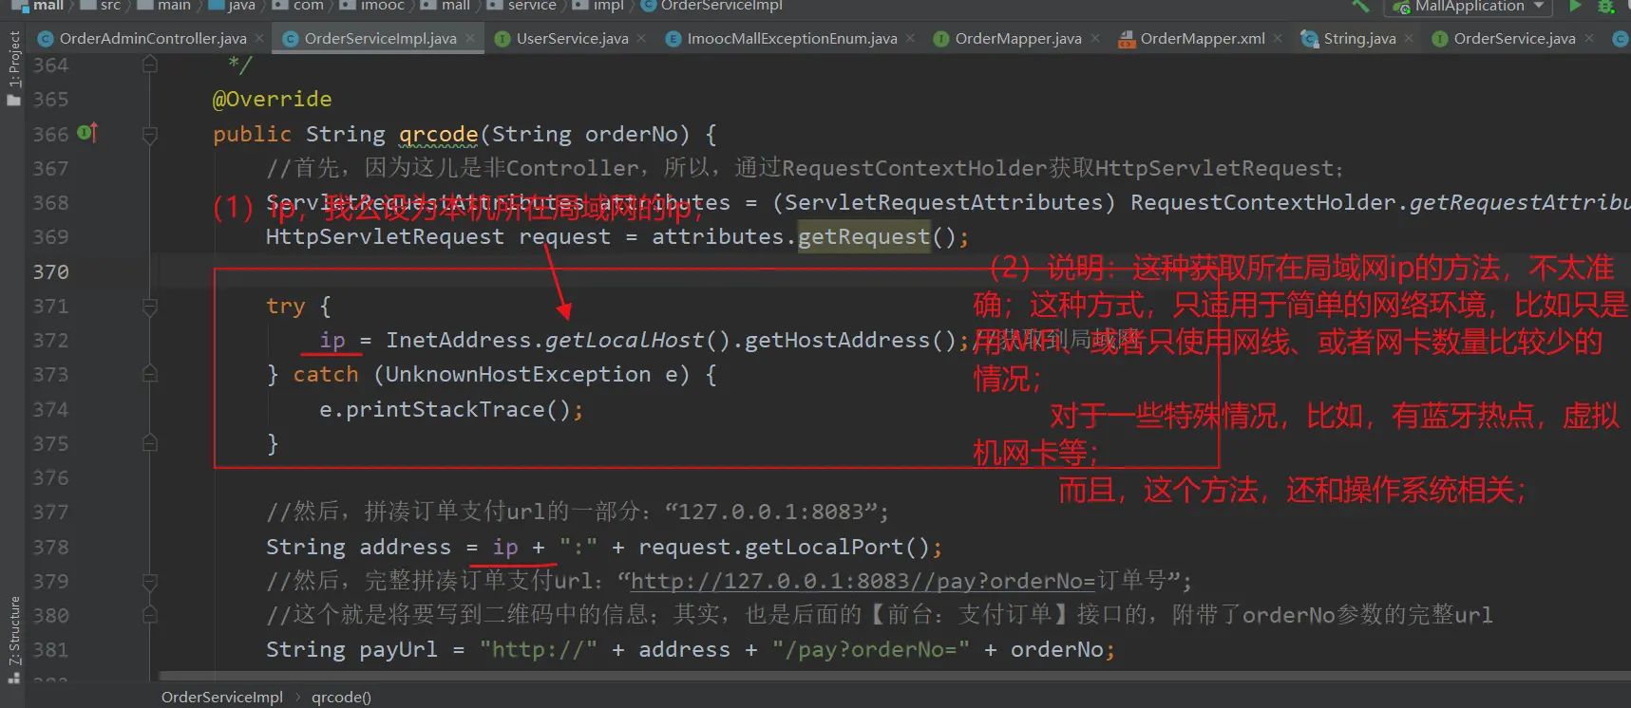This screenshot has width=1631, height=708.
Task: Open the ImoocMallExceptionEnum.java tab
Action: click(792, 39)
